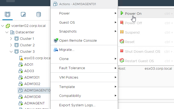This screenshot has width=174, height=109.
Task: Click the Cluster 3 icon
Action: [16, 52]
